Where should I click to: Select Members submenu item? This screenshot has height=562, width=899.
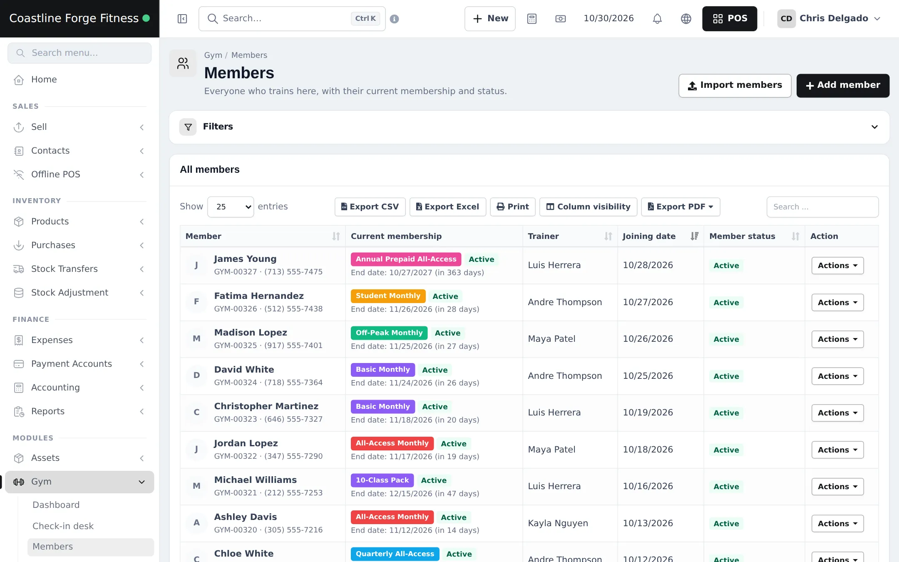tap(91, 547)
